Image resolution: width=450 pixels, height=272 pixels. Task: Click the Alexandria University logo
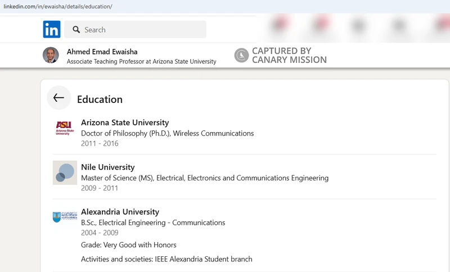pos(65,217)
